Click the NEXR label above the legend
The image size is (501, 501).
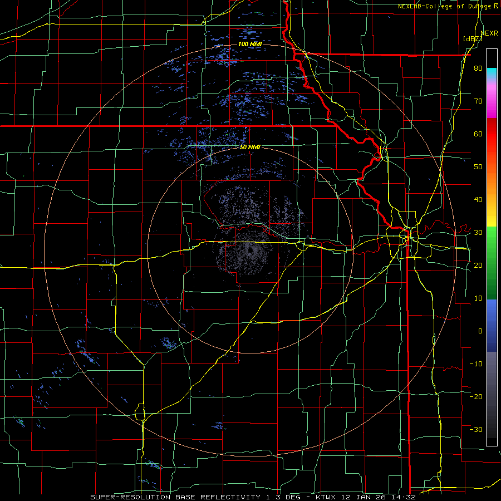[x=489, y=33]
